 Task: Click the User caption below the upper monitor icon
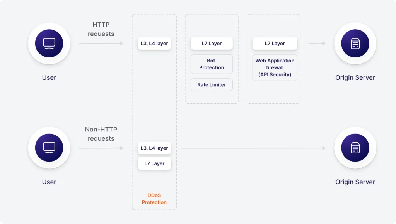click(x=49, y=77)
